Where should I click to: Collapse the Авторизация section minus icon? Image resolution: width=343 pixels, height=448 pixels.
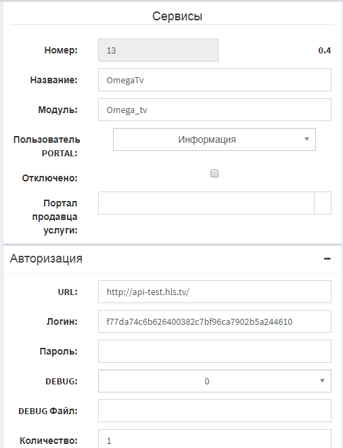327,259
